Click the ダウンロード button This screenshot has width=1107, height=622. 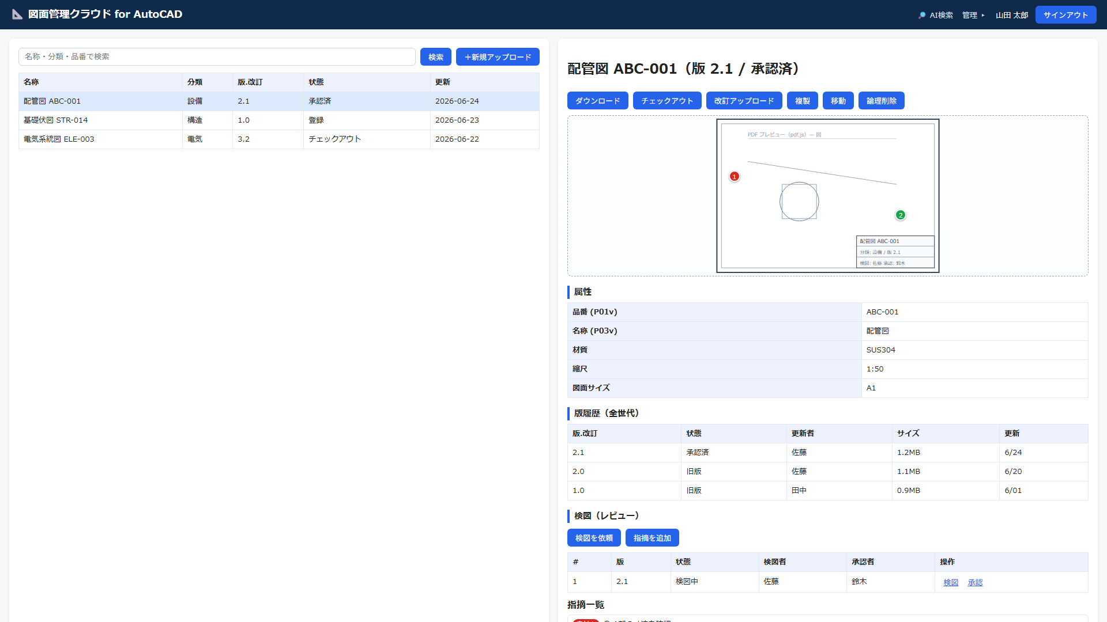pos(598,101)
